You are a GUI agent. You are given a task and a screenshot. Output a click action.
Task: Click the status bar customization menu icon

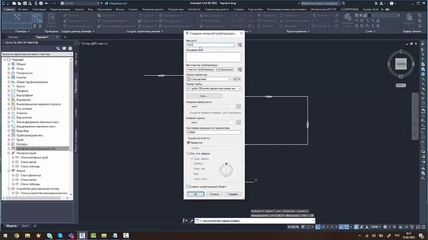click(x=423, y=227)
